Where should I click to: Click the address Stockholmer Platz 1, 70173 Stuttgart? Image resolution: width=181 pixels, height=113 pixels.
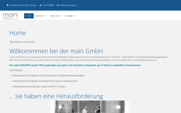(23, 5)
